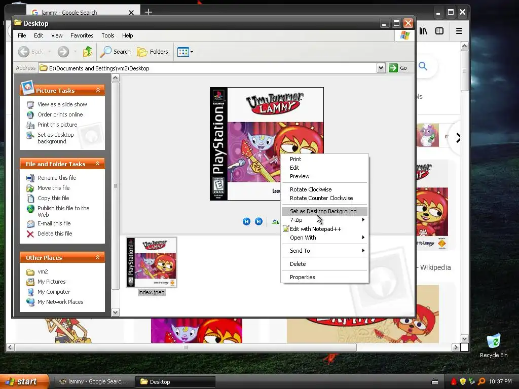Go up one folder level

click(x=88, y=52)
